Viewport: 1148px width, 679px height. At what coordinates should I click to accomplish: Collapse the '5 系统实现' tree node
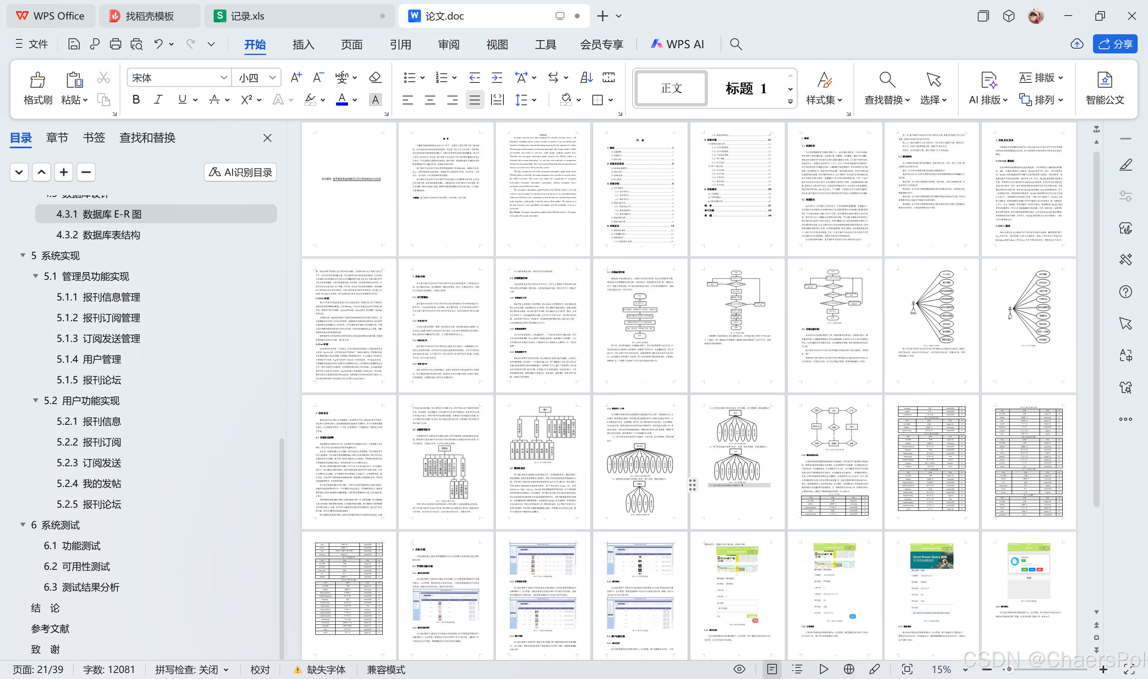(22, 255)
